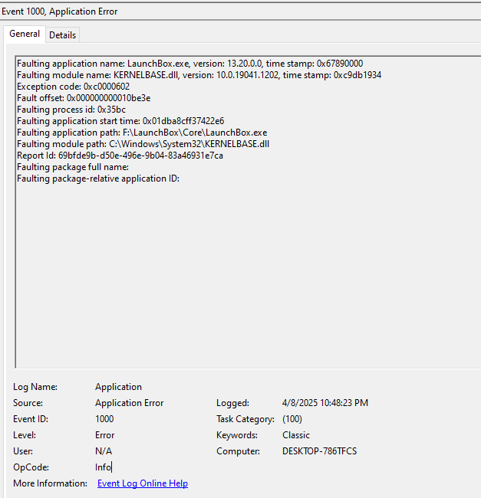This screenshot has height=498, width=481.
Task: Click the Faulting module name KERNELBASE.dll line
Action: 199,75
